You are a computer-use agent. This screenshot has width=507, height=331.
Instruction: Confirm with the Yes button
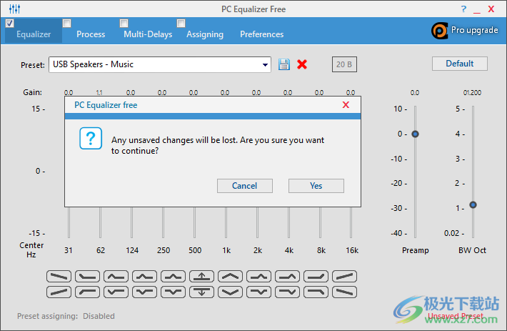[316, 186]
